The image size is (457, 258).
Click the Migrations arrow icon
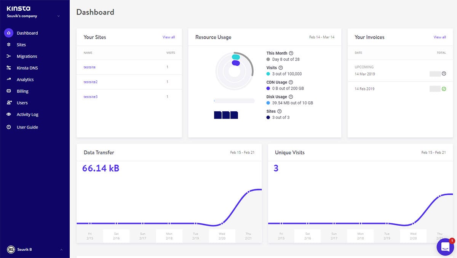9,56
